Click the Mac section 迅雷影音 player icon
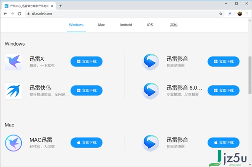The width and height of the screenshot is (252, 167). click(151, 143)
